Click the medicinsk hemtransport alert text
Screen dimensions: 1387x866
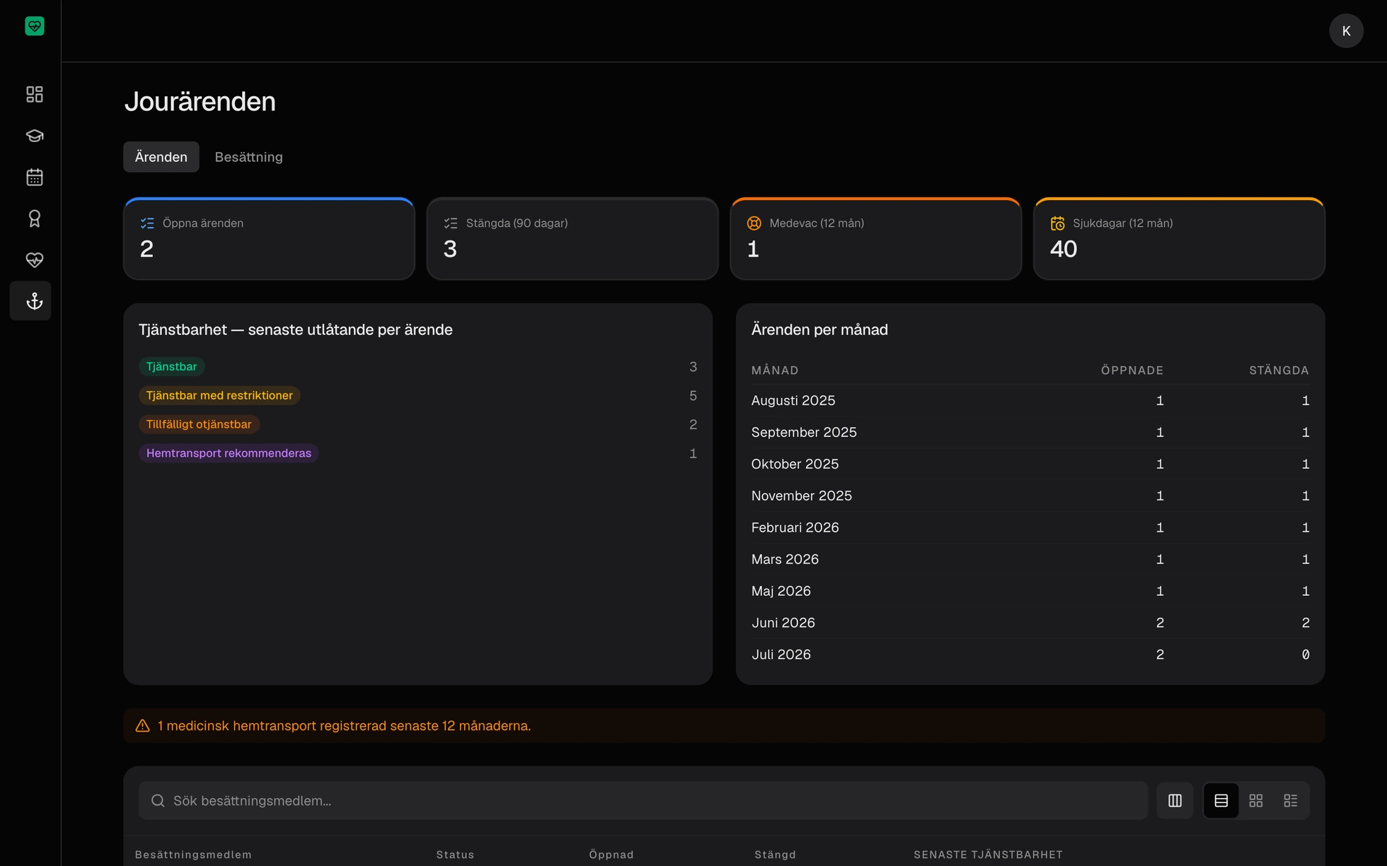pos(344,726)
